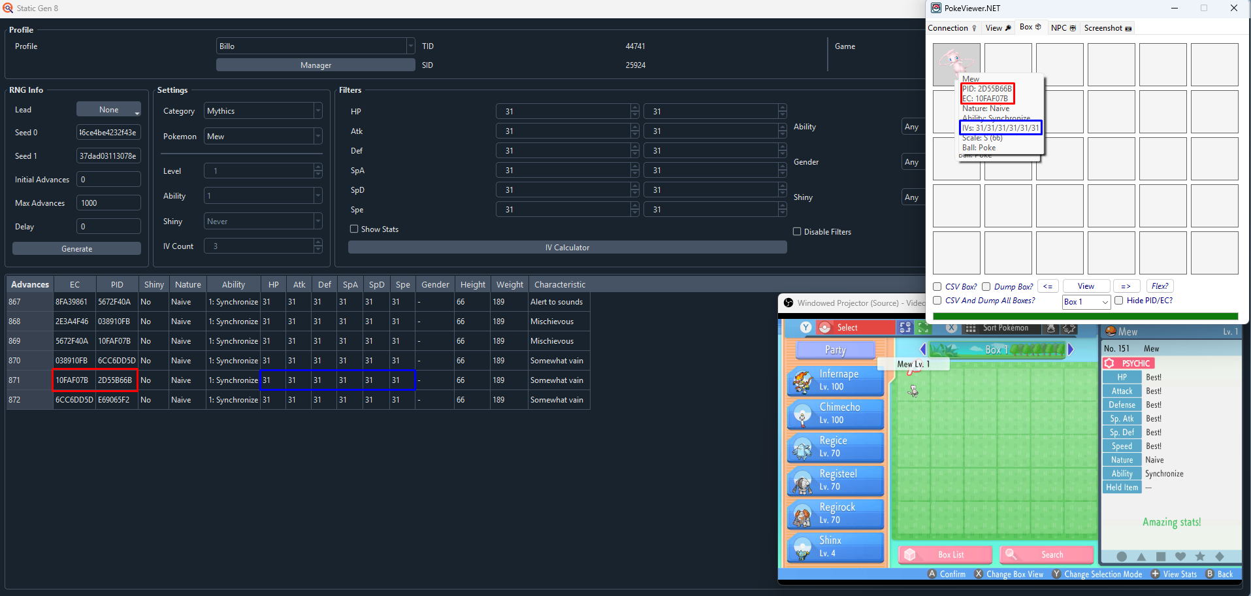Open the Gender filter dropdown showing Any

913,162
